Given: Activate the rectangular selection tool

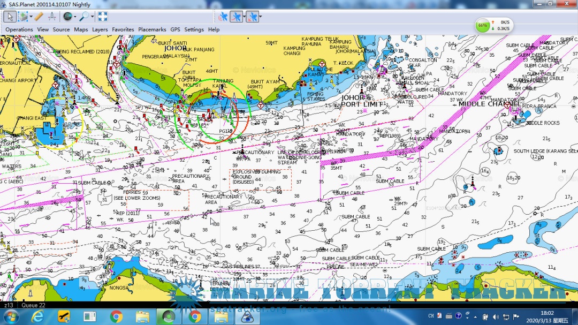Looking at the screenshot, I should pos(23,17).
